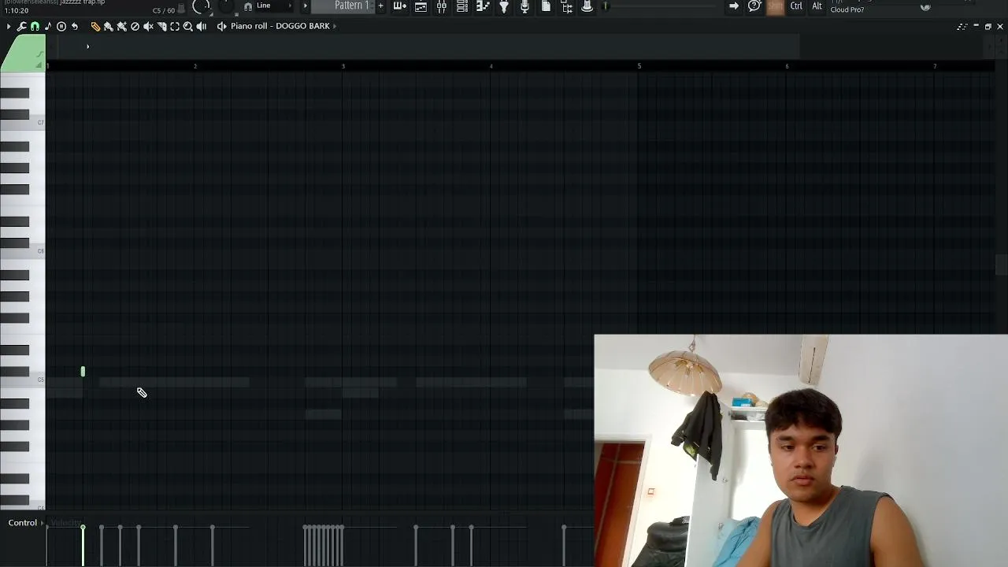Select the Slice blade tool
This screenshot has width=1008, height=567.
click(x=161, y=26)
